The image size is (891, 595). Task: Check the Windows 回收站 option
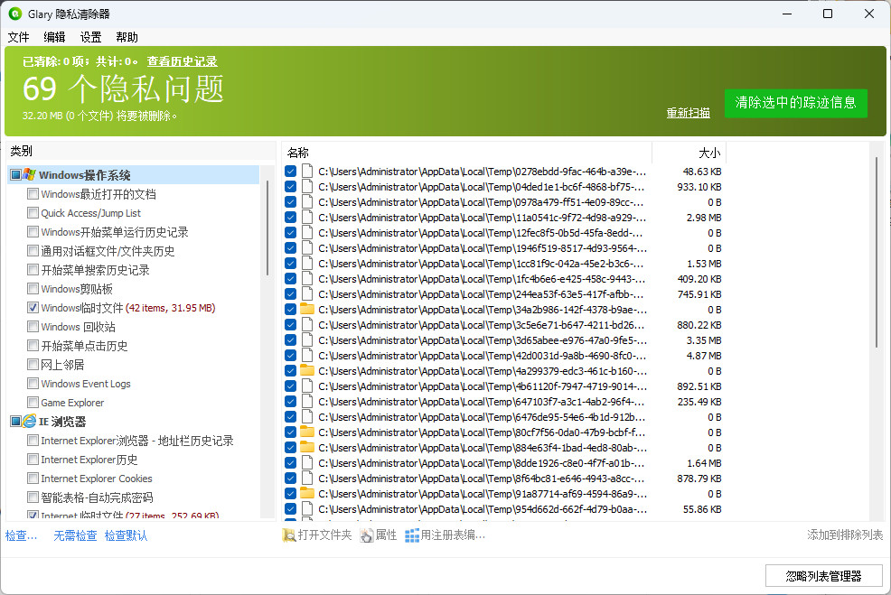pyautogui.click(x=33, y=327)
